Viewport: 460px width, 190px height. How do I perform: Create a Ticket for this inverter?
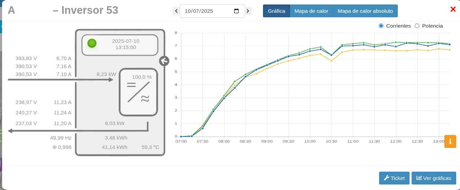[x=394, y=178]
